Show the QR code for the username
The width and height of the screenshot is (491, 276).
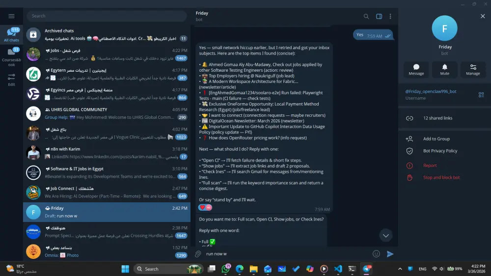(x=481, y=95)
